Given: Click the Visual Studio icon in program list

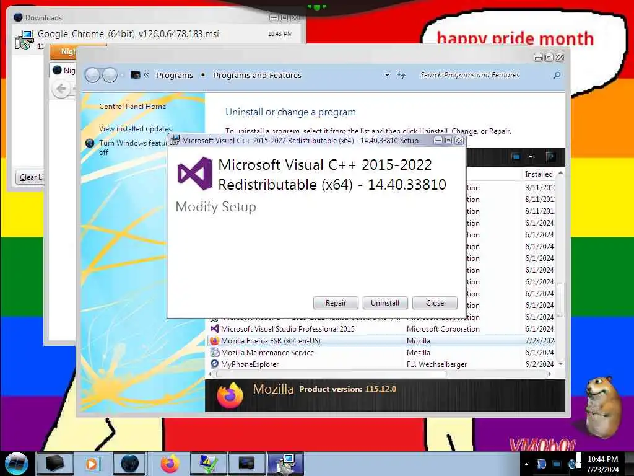Looking at the screenshot, I should pyautogui.click(x=215, y=328).
